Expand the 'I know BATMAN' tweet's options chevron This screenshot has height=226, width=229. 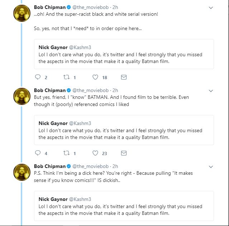coord(211,91)
